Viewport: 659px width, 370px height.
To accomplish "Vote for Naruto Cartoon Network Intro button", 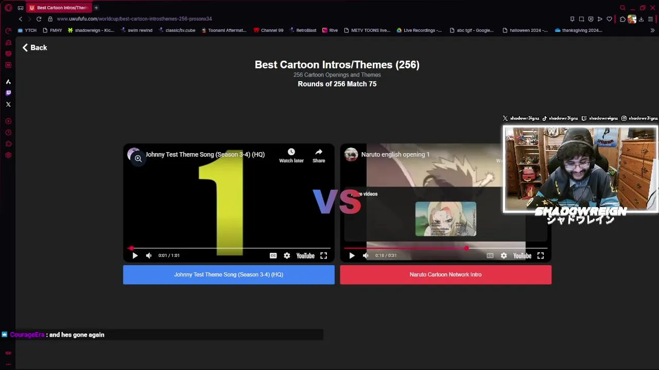I will [445, 274].
